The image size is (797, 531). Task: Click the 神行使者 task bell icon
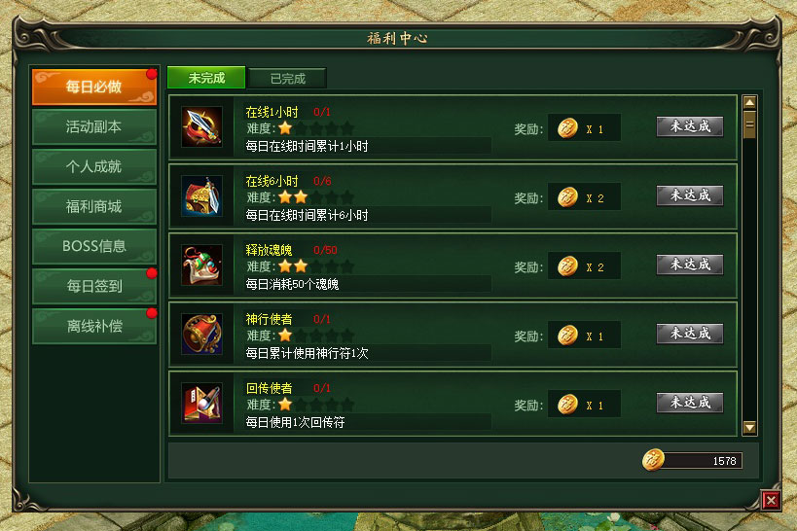201,335
